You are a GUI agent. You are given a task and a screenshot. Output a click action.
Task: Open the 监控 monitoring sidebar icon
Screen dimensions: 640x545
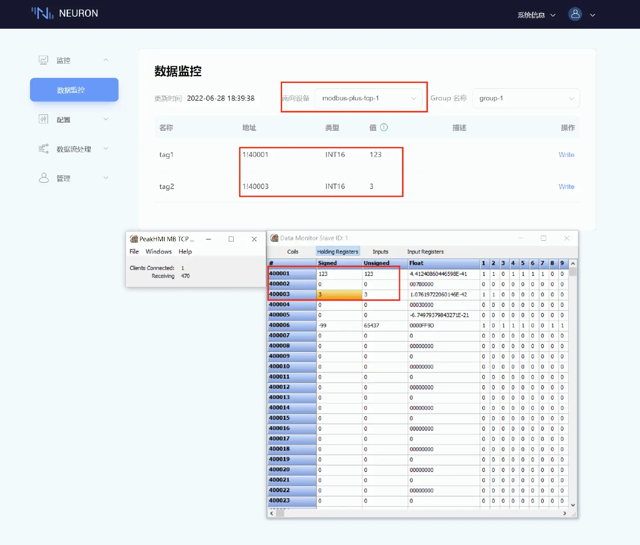43,60
